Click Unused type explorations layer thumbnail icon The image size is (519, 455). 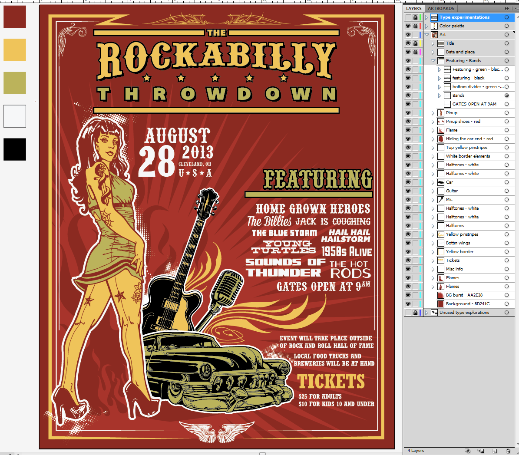tap(434, 312)
